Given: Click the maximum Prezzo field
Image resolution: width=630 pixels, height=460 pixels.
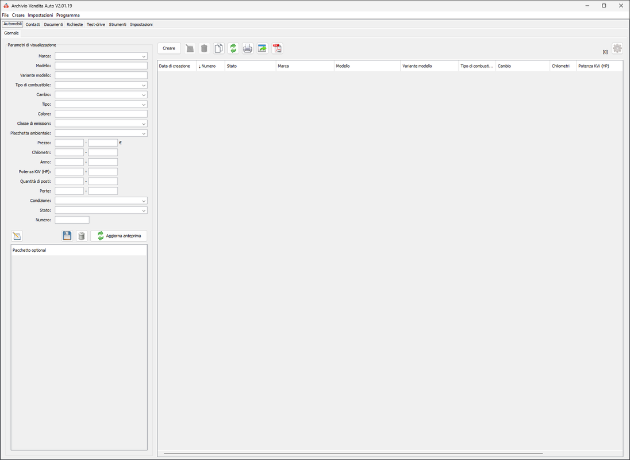Looking at the screenshot, I should (x=103, y=143).
